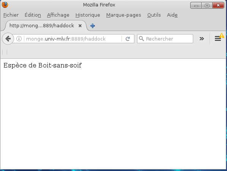Open the Marque-pages menu
The image size is (227, 171).
tap(124, 15)
